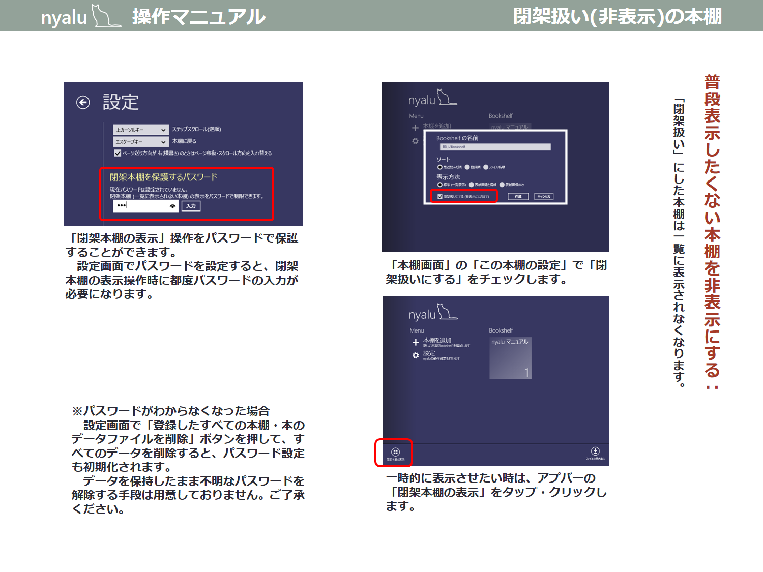Click the Bookshelf の名前 text field
Screen dimensions: 763x572
pos(495,147)
